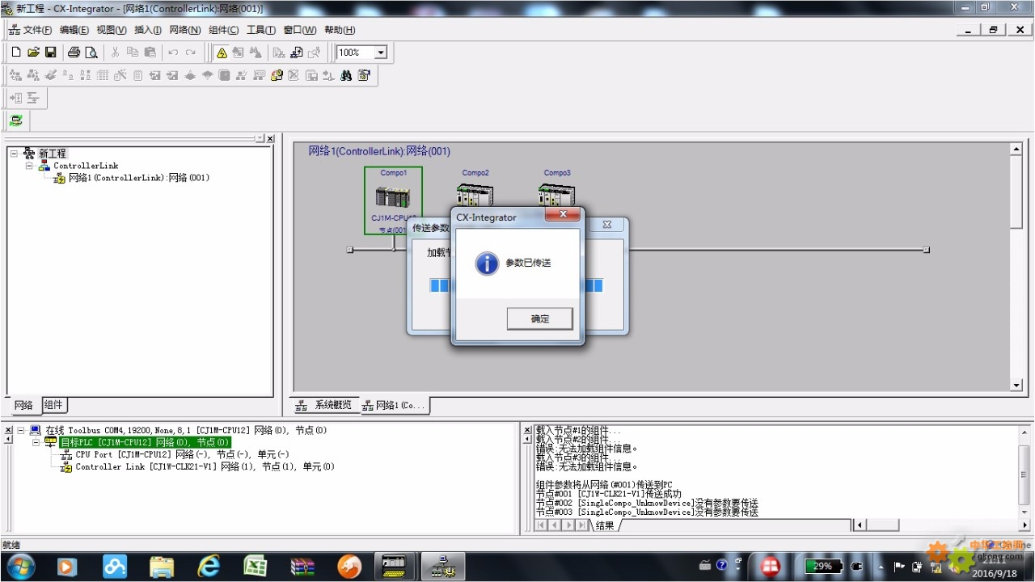Open the 帮助(H) menu
Viewport: 1035px width, 582px height.
[x=340, y=30]
